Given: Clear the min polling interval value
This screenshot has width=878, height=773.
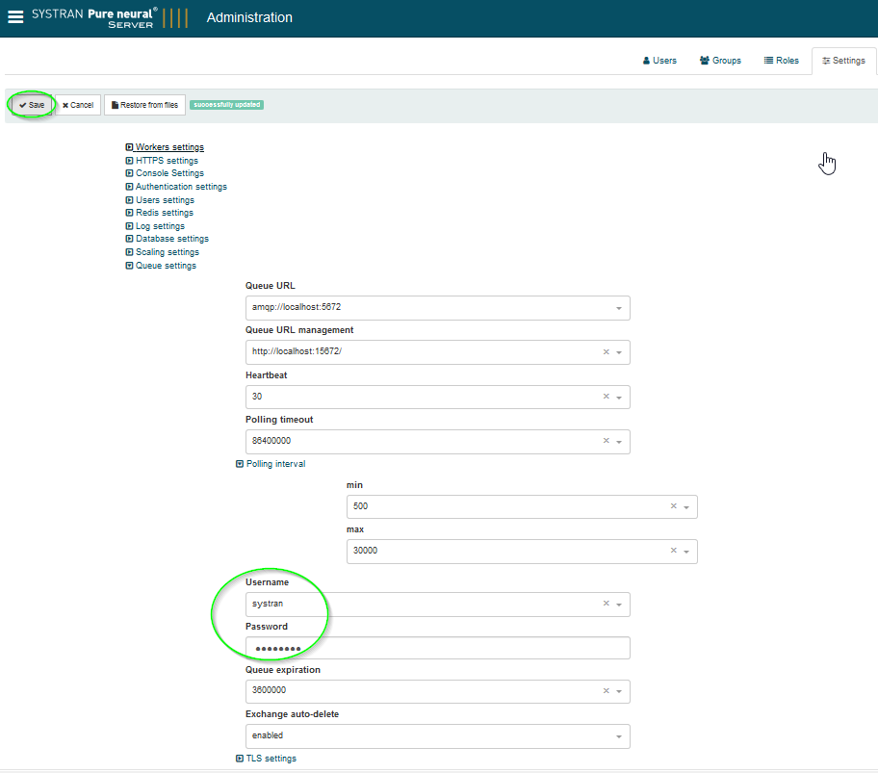Looking at the screenshot, I should (x=673, y=506).
